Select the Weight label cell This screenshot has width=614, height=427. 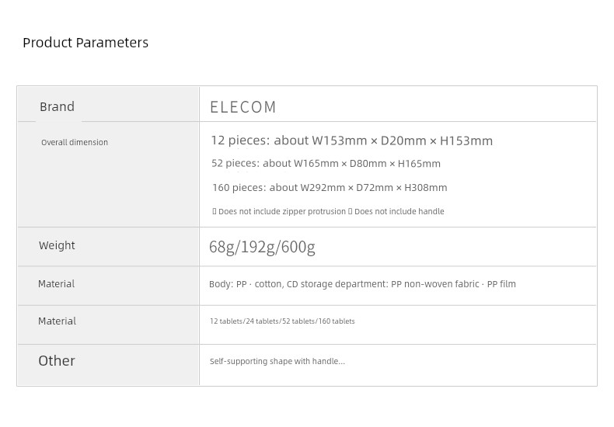[109, 247]
